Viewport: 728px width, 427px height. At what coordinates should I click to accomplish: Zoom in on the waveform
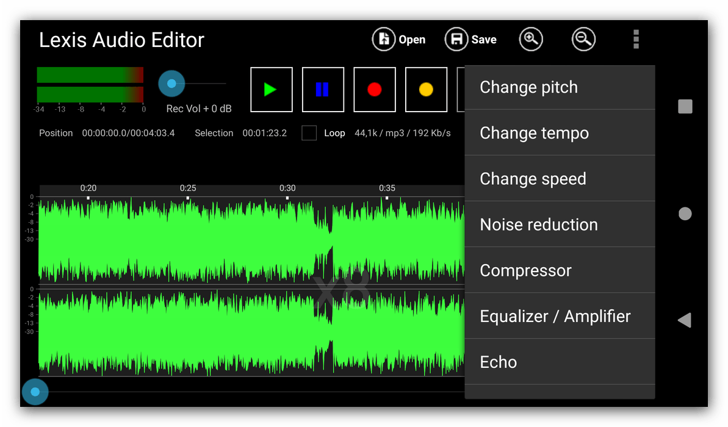tap(531, 40)
